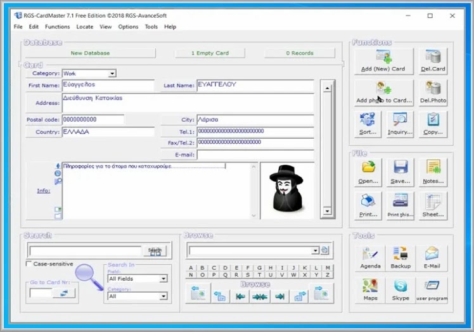474x332 pixels.
Task: Open Maps for this address
Action: point(370,290)
